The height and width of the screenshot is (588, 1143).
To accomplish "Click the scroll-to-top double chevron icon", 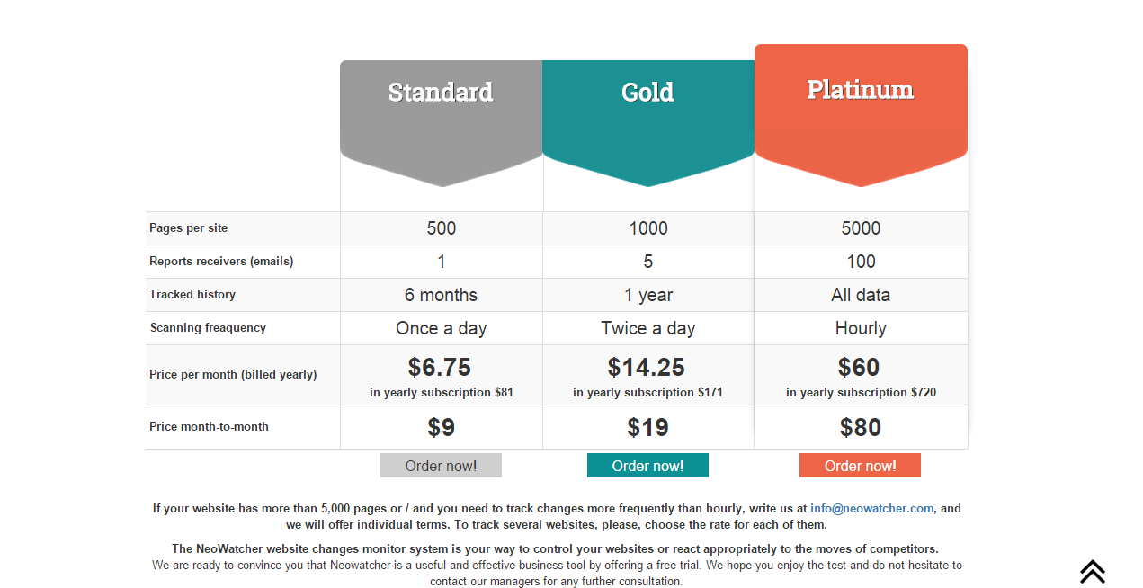I will tap(1092, 571).
